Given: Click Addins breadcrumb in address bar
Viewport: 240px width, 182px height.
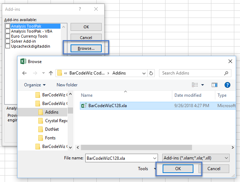Looking at the screenshot, I should tap(119, 73).
